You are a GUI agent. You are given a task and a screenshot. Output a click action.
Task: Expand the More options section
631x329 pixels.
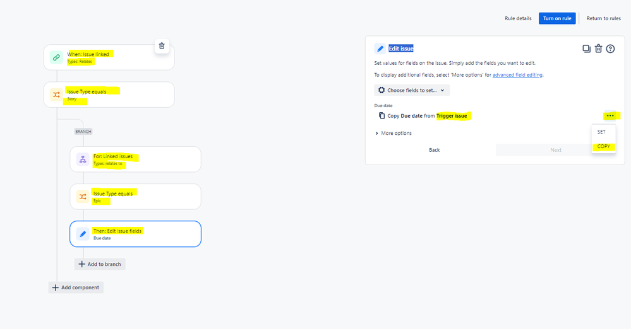pos(394,133)
